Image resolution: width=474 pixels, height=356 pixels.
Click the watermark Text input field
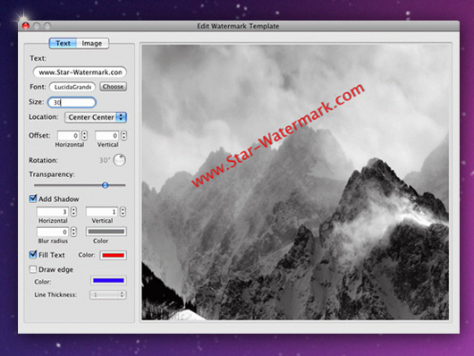[80, 72]
